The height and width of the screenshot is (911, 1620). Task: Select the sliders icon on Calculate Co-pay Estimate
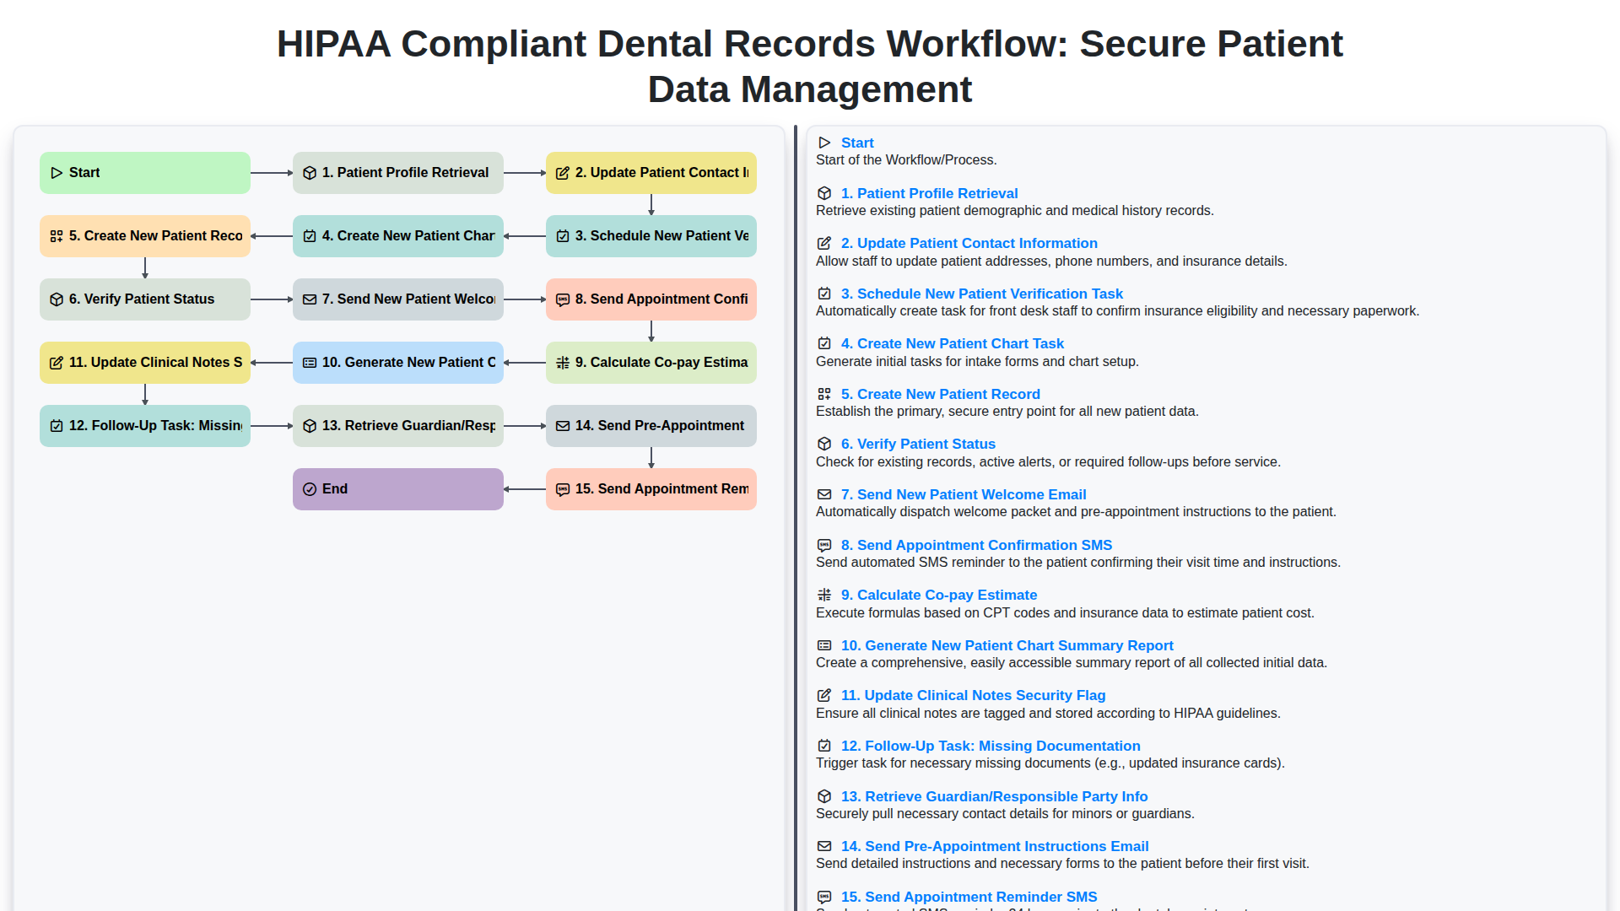click(563, 362)
